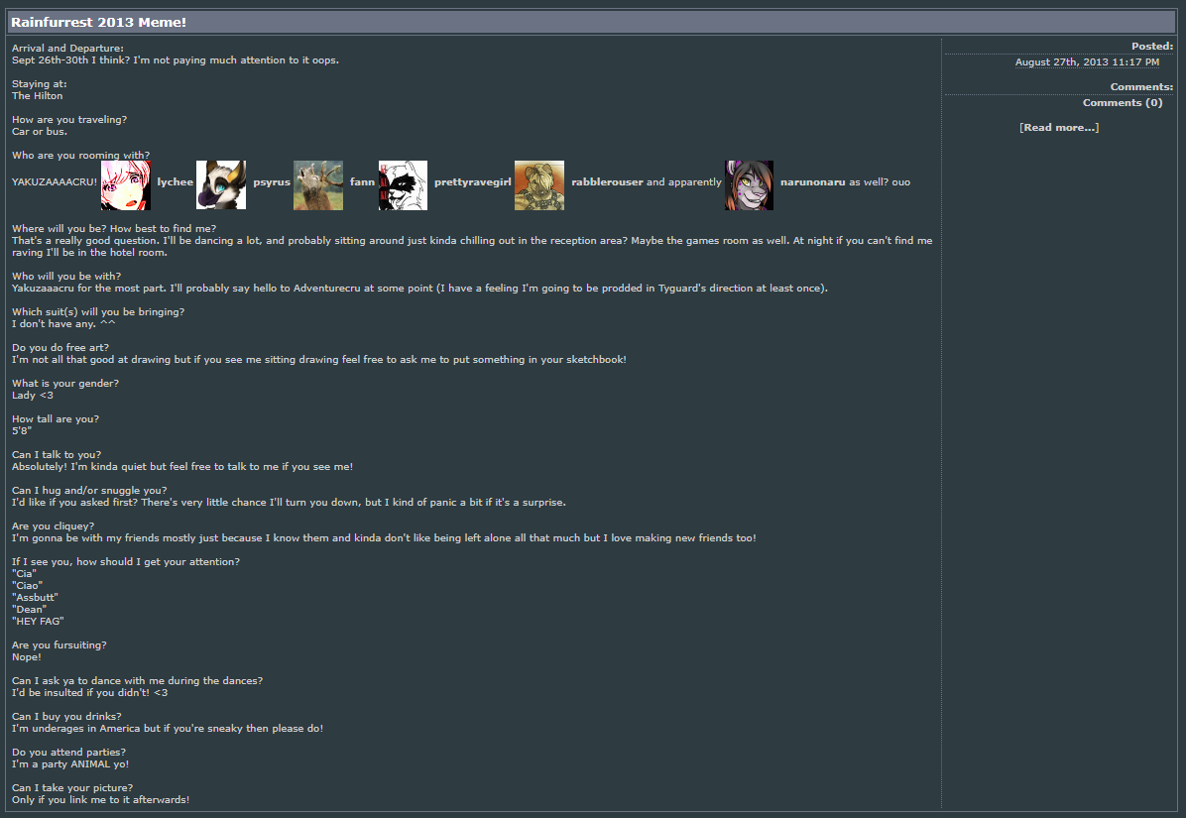Expand the journal via [Read more...]
This screenshot has width=1186, height=818.
(x=1059, y=128)
